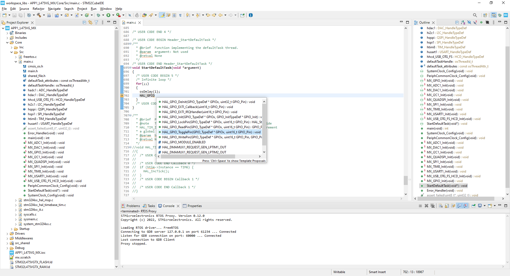This screenshot has height=276, width=510.
Task: Open the Device Configuration Tool (MX) perspective
Action: 505,15
